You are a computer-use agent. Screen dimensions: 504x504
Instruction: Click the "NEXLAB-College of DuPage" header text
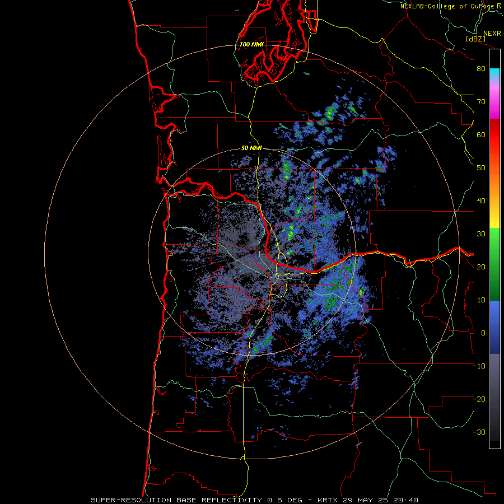[x=447, y=6]
